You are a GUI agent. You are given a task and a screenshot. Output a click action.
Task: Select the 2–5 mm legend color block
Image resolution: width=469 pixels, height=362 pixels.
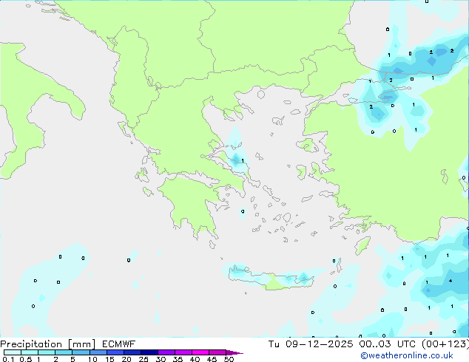64,352
